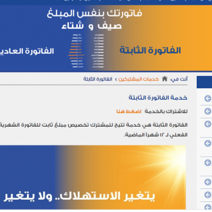Click the blue sidebar header bar
The width and height of the screenshot is (212, 212).
tap(204, 82)
